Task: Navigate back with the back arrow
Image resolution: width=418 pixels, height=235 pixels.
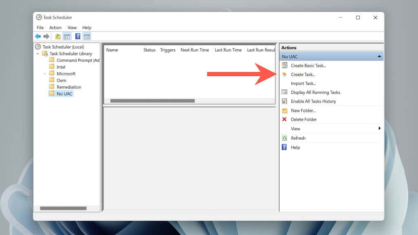Action: point(38,36)
